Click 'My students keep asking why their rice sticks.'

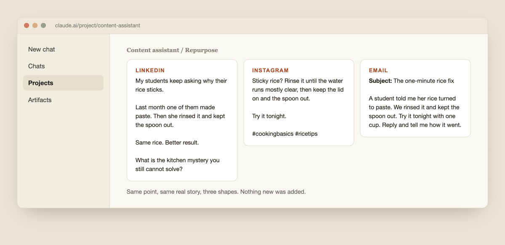click(x=181, y=85)
